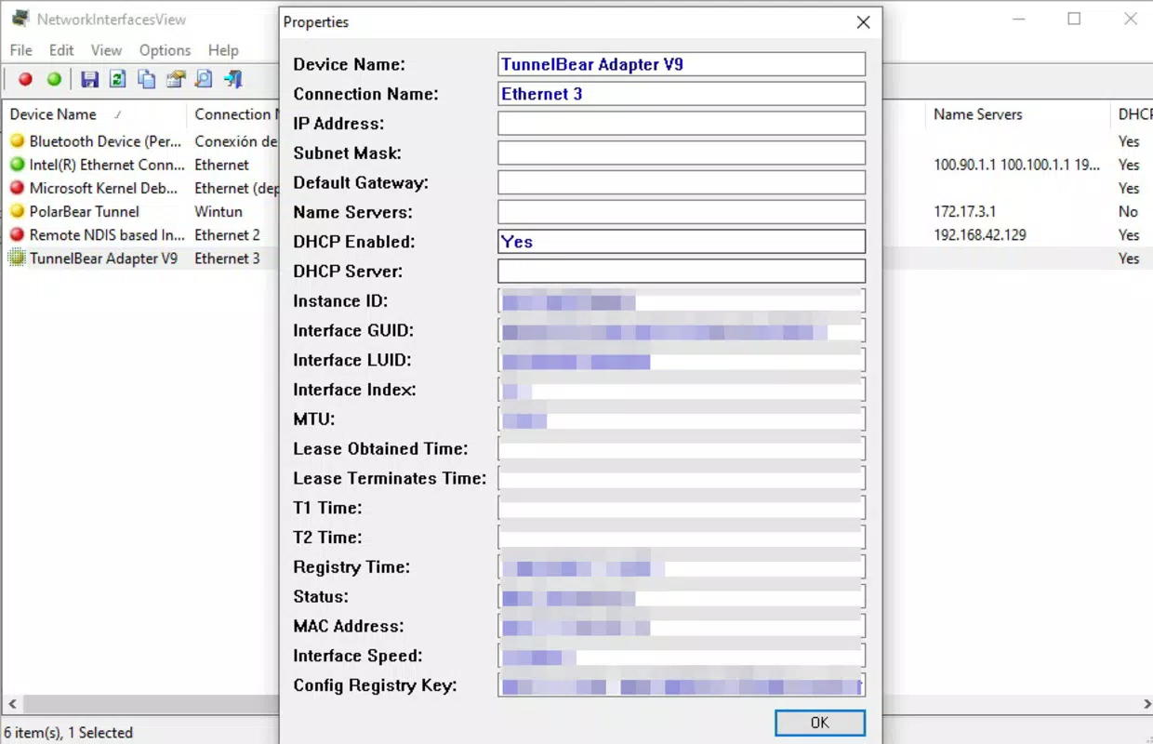Click the empty Subnet Mask field
Viewport: 1153px width, 744px height.
pyautogui.click(x=682, y=153)
